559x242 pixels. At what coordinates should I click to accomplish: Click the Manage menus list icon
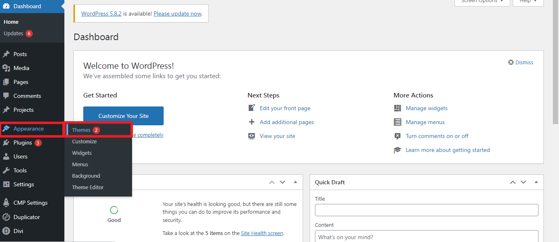coord(397,122)
